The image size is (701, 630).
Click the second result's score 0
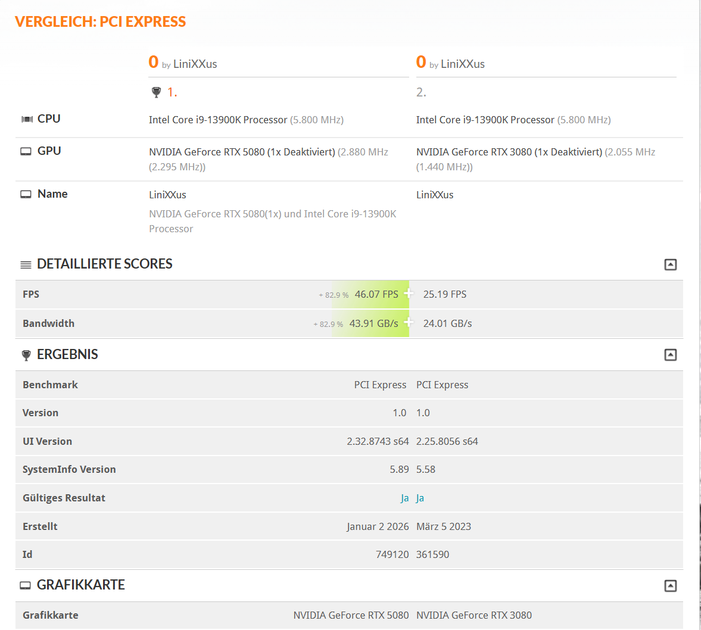coord(420,62)
